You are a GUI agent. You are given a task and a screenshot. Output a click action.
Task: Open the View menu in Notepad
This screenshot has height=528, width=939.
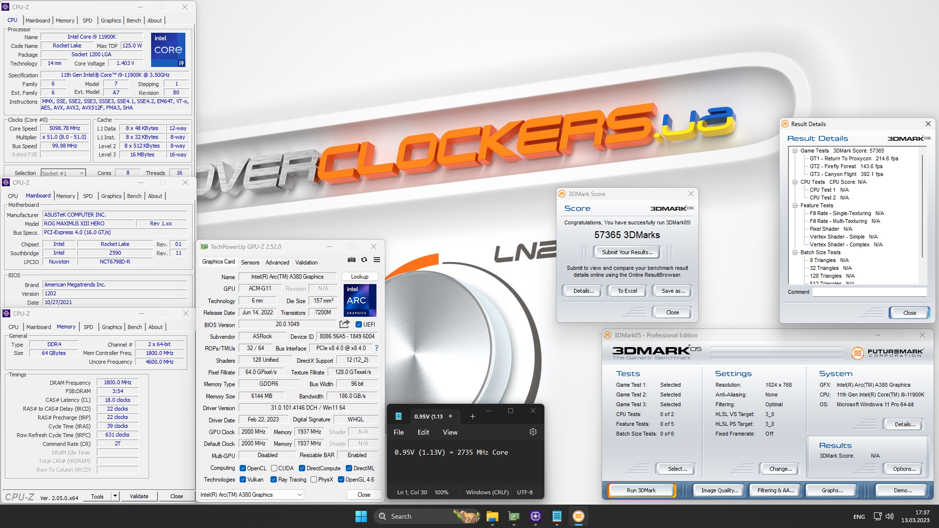click(450, 432)
